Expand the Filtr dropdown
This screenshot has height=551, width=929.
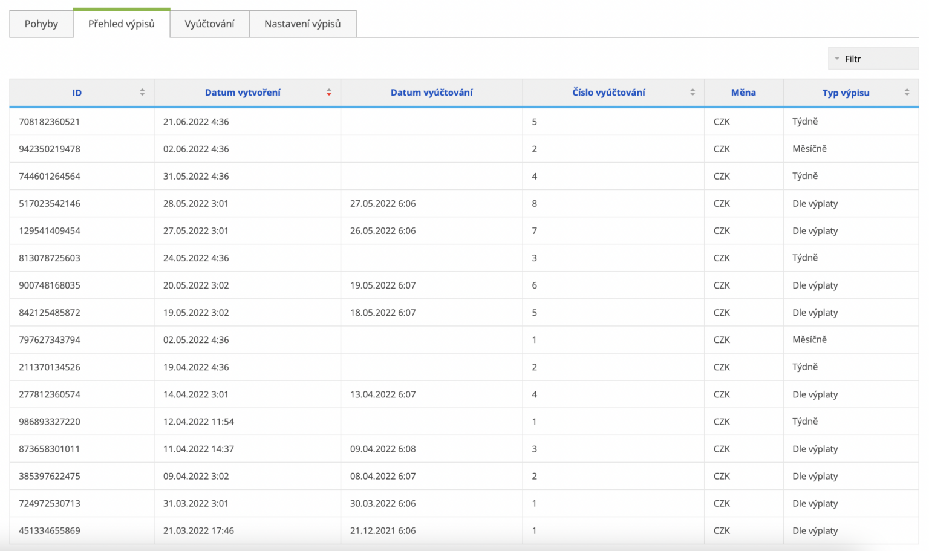(873, 59)
